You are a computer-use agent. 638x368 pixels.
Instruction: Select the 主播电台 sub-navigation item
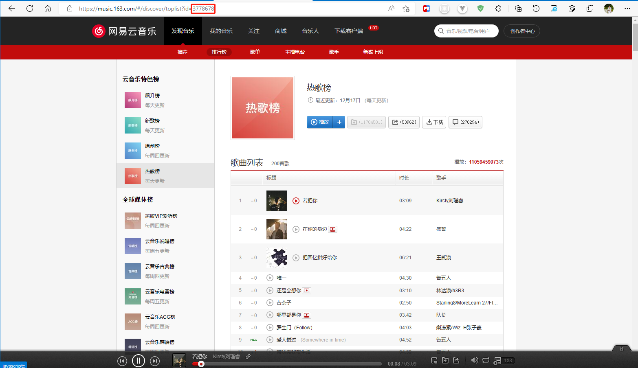click(x=295, y=52)
